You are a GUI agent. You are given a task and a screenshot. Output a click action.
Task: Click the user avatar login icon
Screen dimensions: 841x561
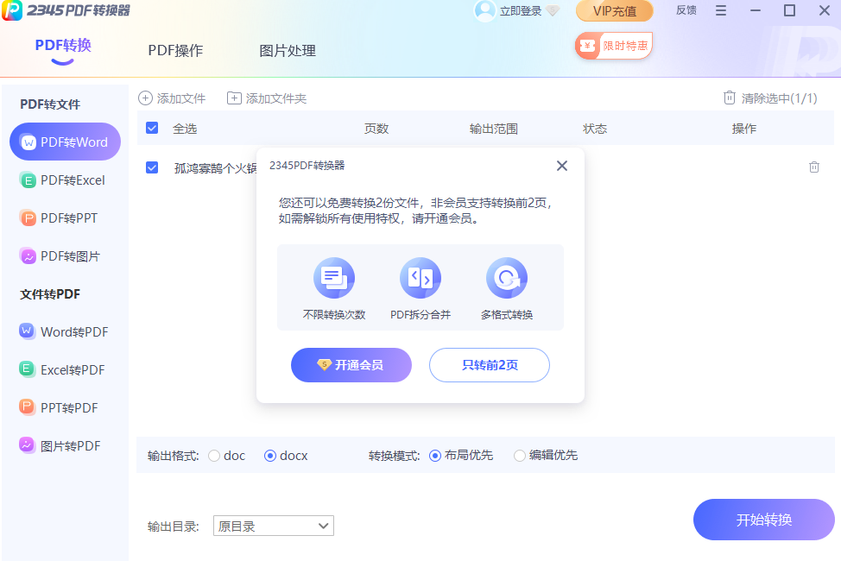pos(485,11)
